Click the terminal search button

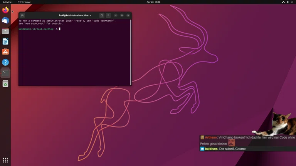point(102,15)
